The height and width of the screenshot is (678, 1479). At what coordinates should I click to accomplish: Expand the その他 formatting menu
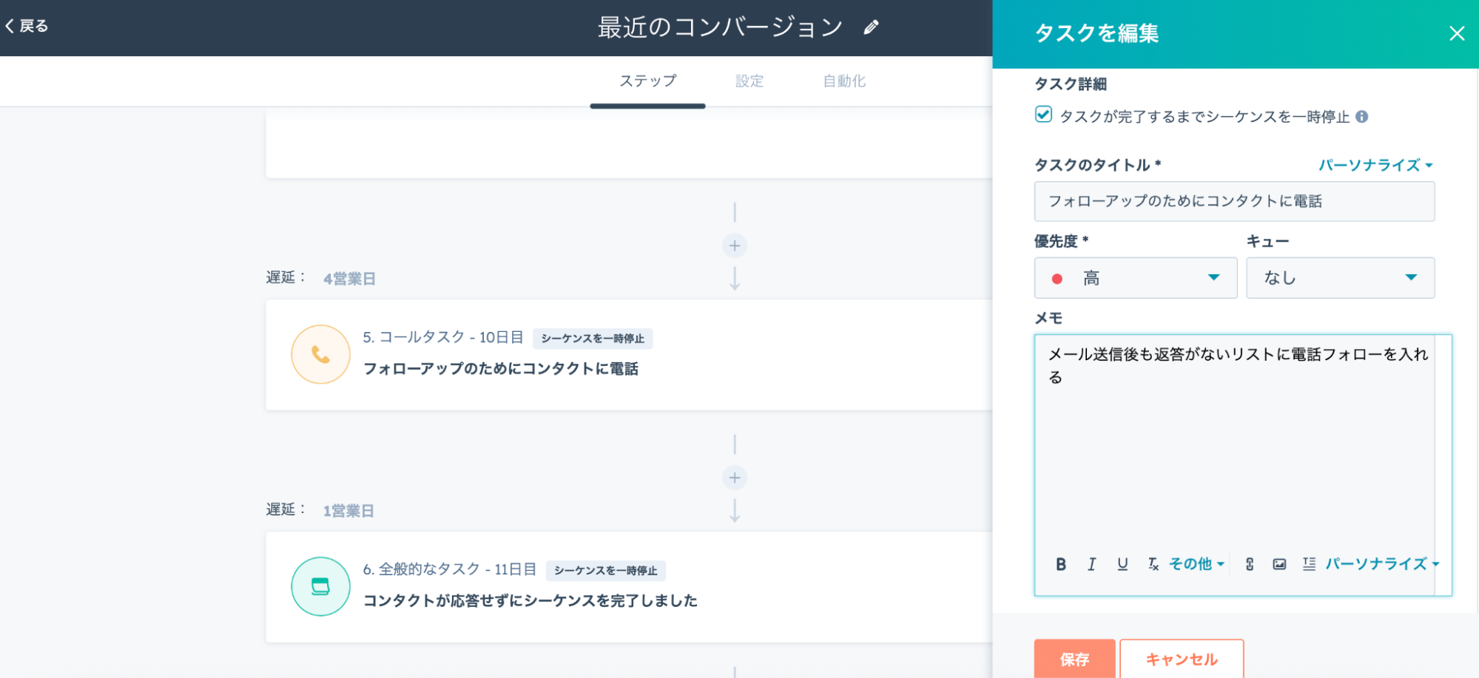click(x=1196, y=564)
